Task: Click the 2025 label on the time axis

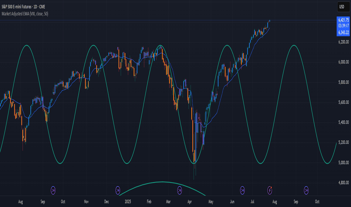Action: click(x=128, y=202)
